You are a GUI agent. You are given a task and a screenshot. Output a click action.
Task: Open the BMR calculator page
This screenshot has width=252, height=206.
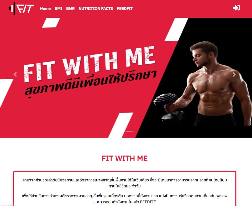click(70, 8)
